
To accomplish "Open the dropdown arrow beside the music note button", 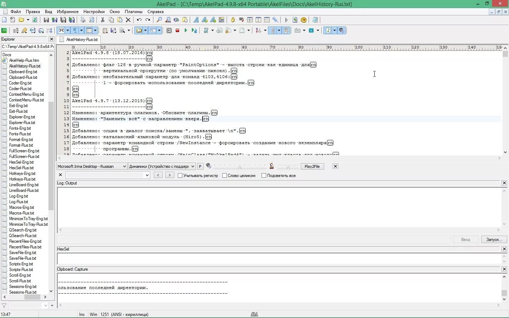I will (334, 30).
